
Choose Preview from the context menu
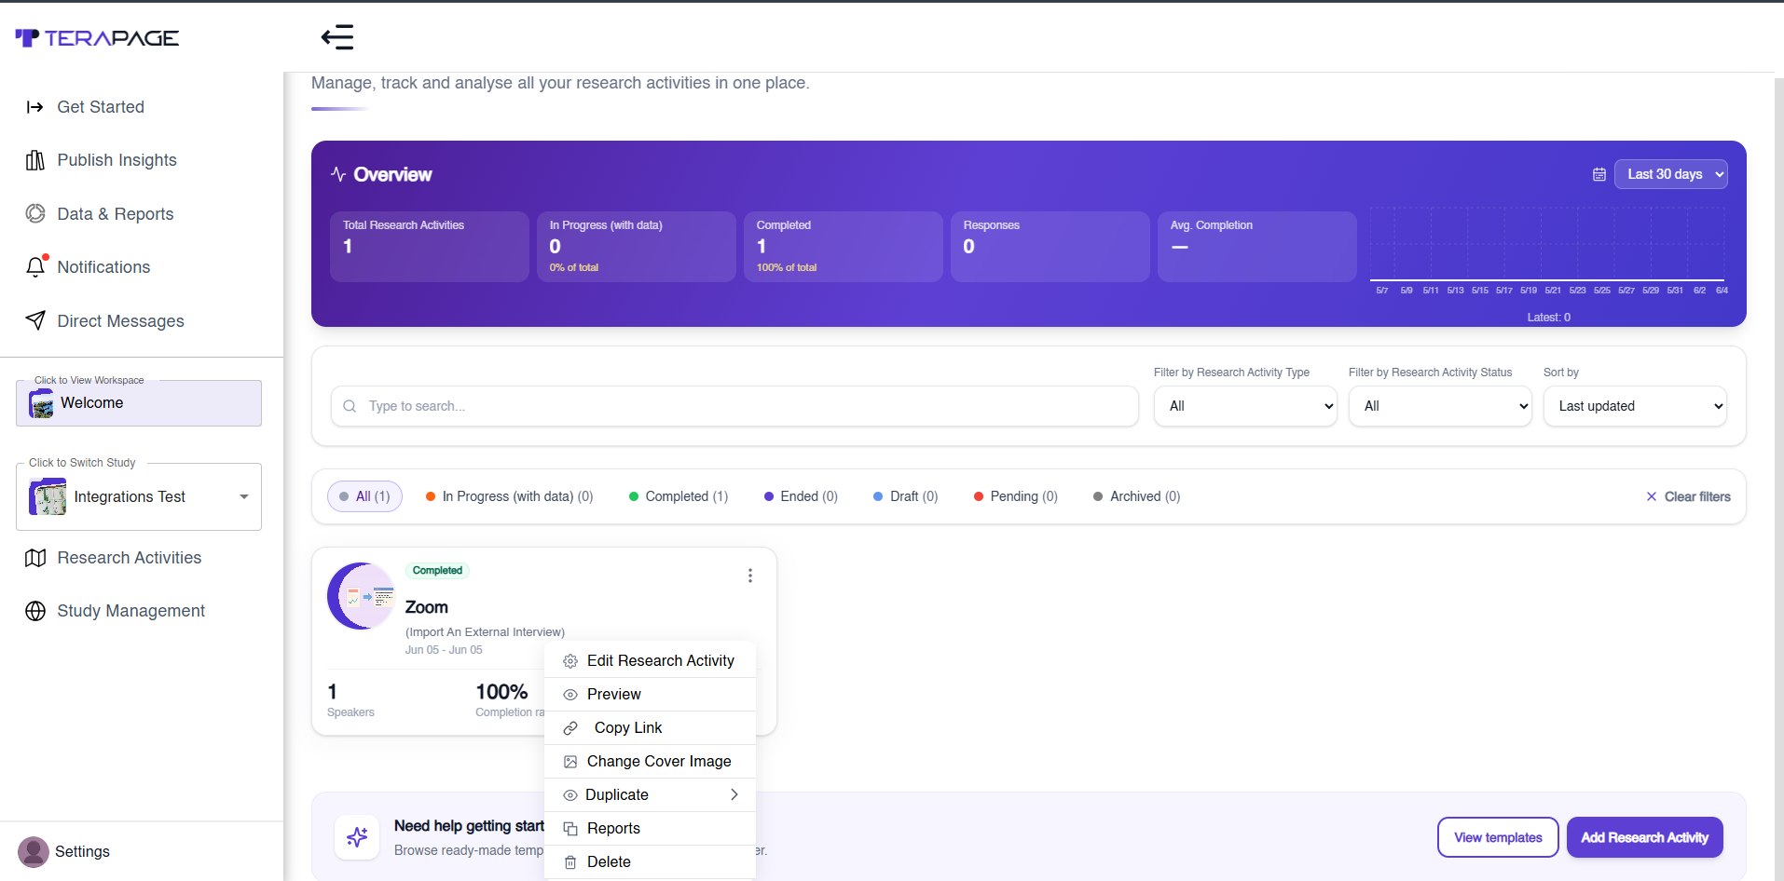[x=650, y=695]
